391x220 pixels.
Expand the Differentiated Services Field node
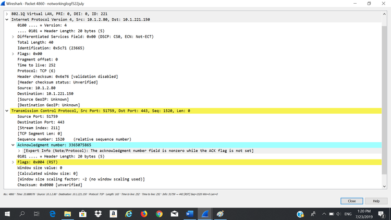click(13, 36)
